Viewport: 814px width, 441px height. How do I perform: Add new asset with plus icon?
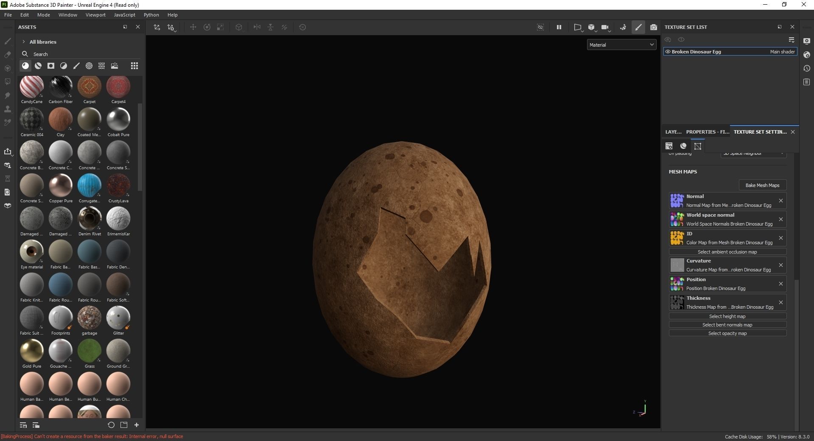(137, 425)
